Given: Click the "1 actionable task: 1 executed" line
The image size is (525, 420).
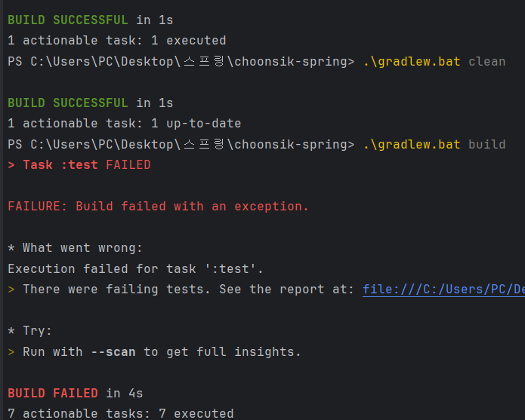Looking at the screenshot, I should (x=116, y=40).
